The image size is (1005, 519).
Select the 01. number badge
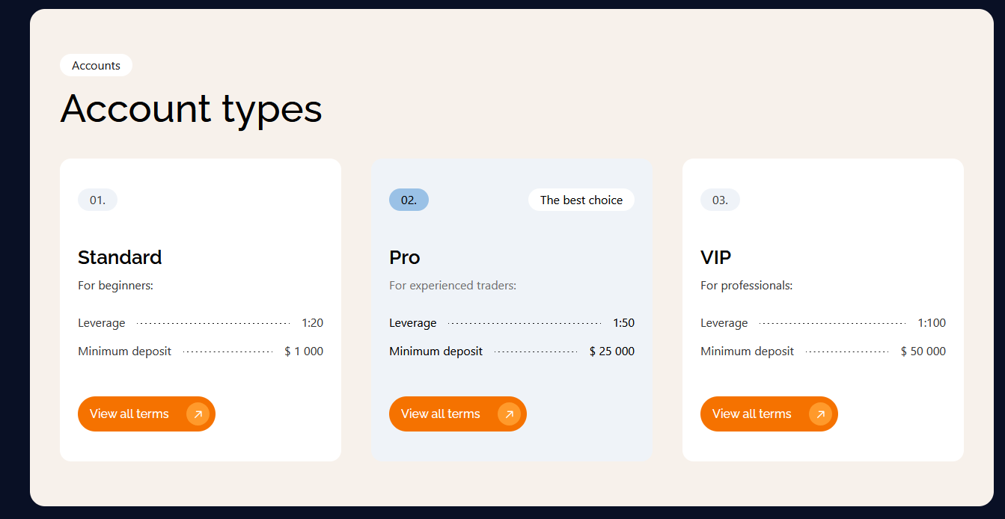point(97,200)
